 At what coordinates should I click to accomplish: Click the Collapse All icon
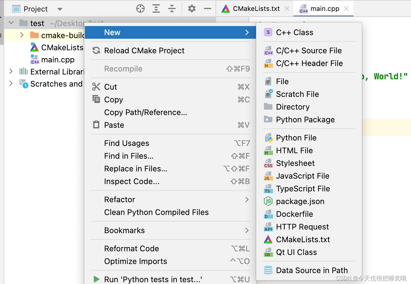(172, 8)
